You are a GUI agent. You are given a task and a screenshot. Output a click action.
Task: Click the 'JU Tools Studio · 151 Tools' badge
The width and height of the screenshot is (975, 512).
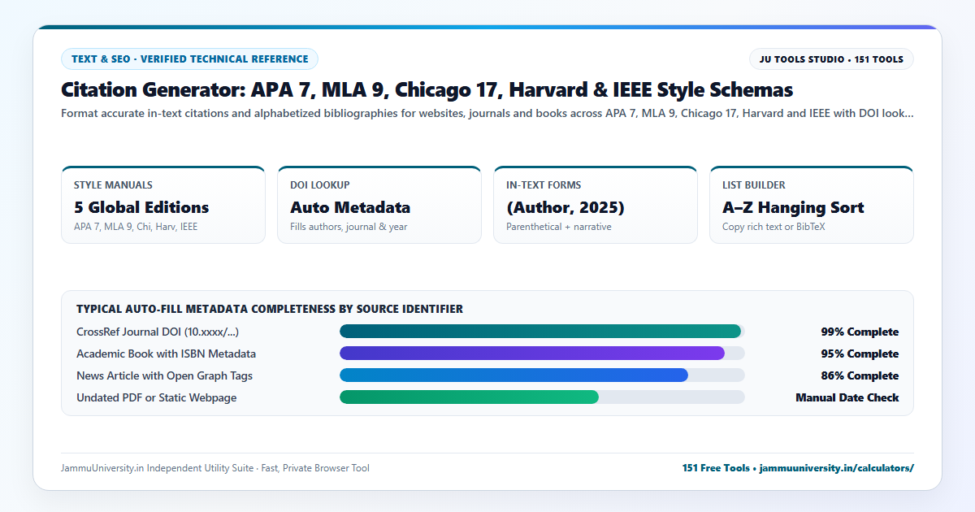coord(831,59)
